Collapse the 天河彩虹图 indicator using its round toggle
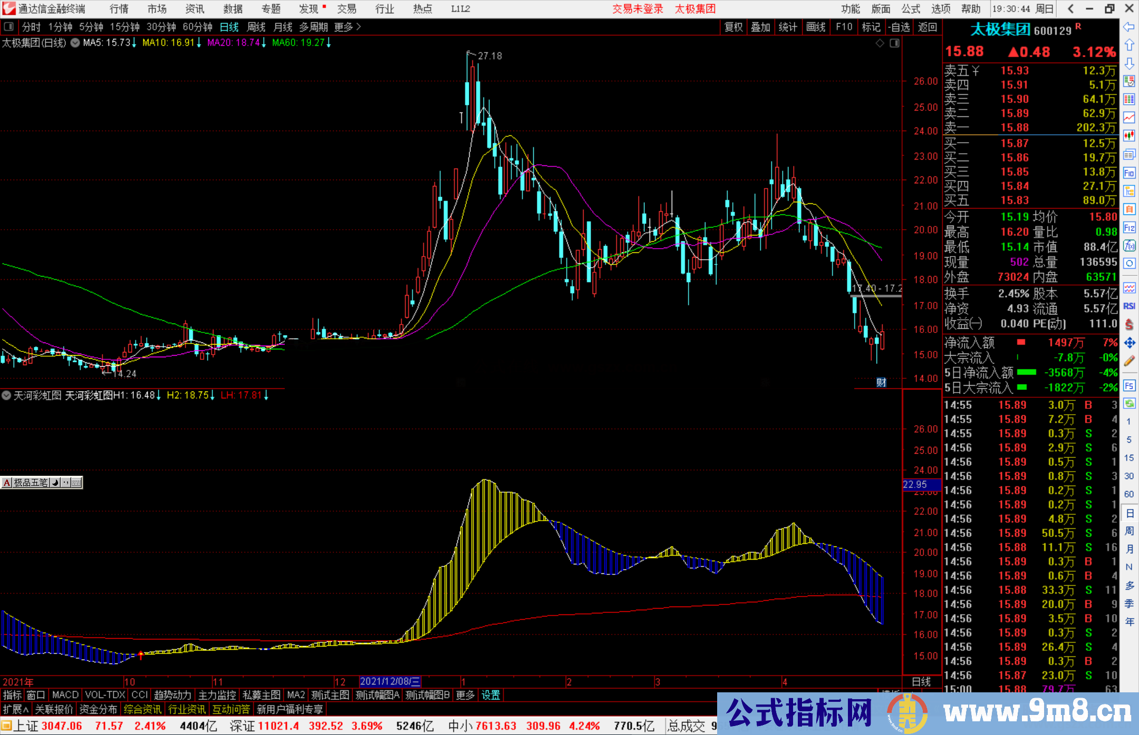This screenshot has width=1139, height=735. pos(6,396)
